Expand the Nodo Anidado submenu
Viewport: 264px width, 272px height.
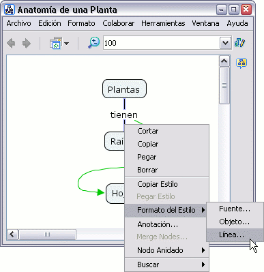pyautogui.click(x=203, y=250)
